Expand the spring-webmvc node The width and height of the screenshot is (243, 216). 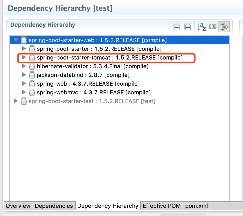pos(24,92)
